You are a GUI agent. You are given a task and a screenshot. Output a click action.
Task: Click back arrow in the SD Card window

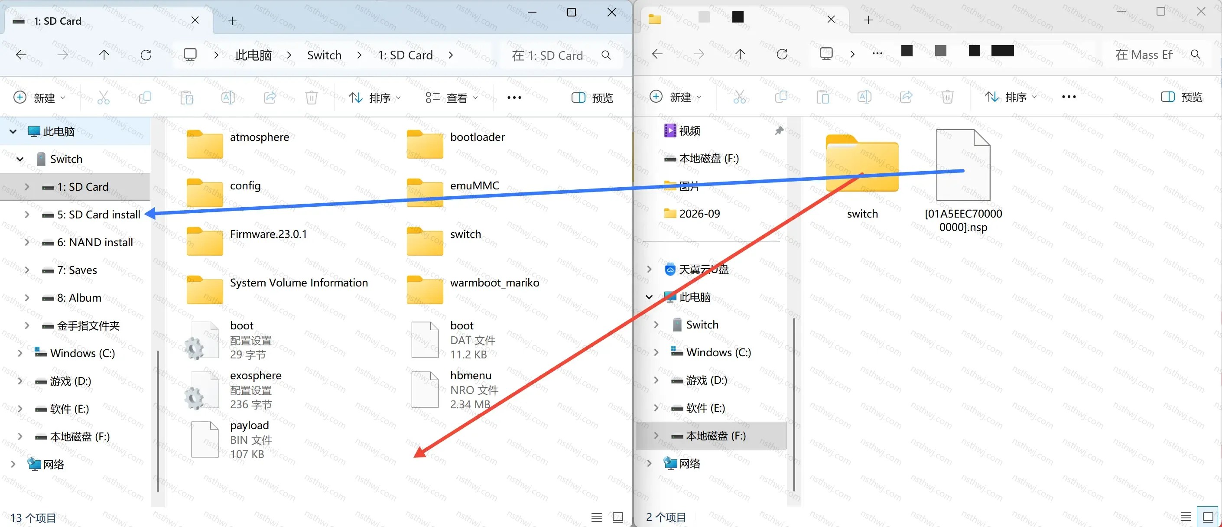click(21, 55)
